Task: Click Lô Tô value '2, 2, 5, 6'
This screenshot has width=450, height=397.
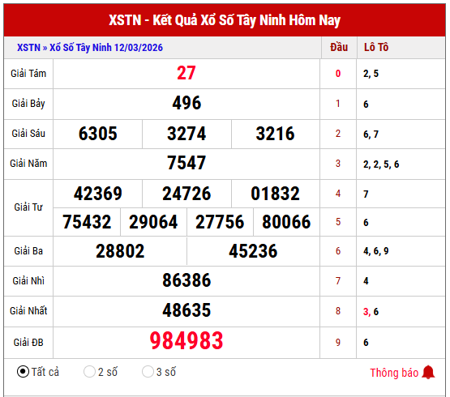Action: pyautogui.click(x=381, y=164)
